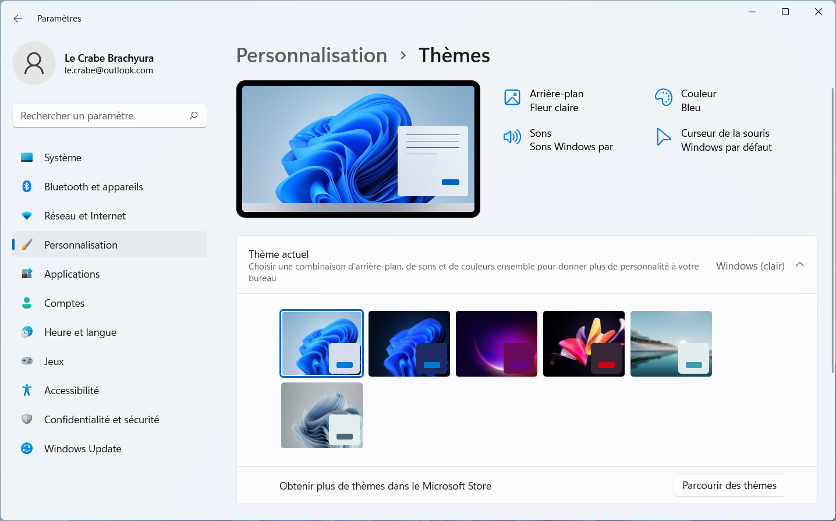Click the Accessibilité figure icon
This screenshot has width=836, height=521.
27,390
